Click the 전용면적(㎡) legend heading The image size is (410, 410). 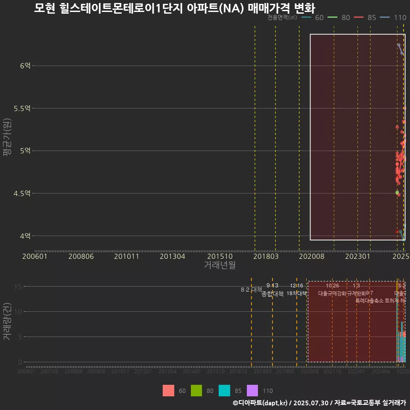pos(282,17)
